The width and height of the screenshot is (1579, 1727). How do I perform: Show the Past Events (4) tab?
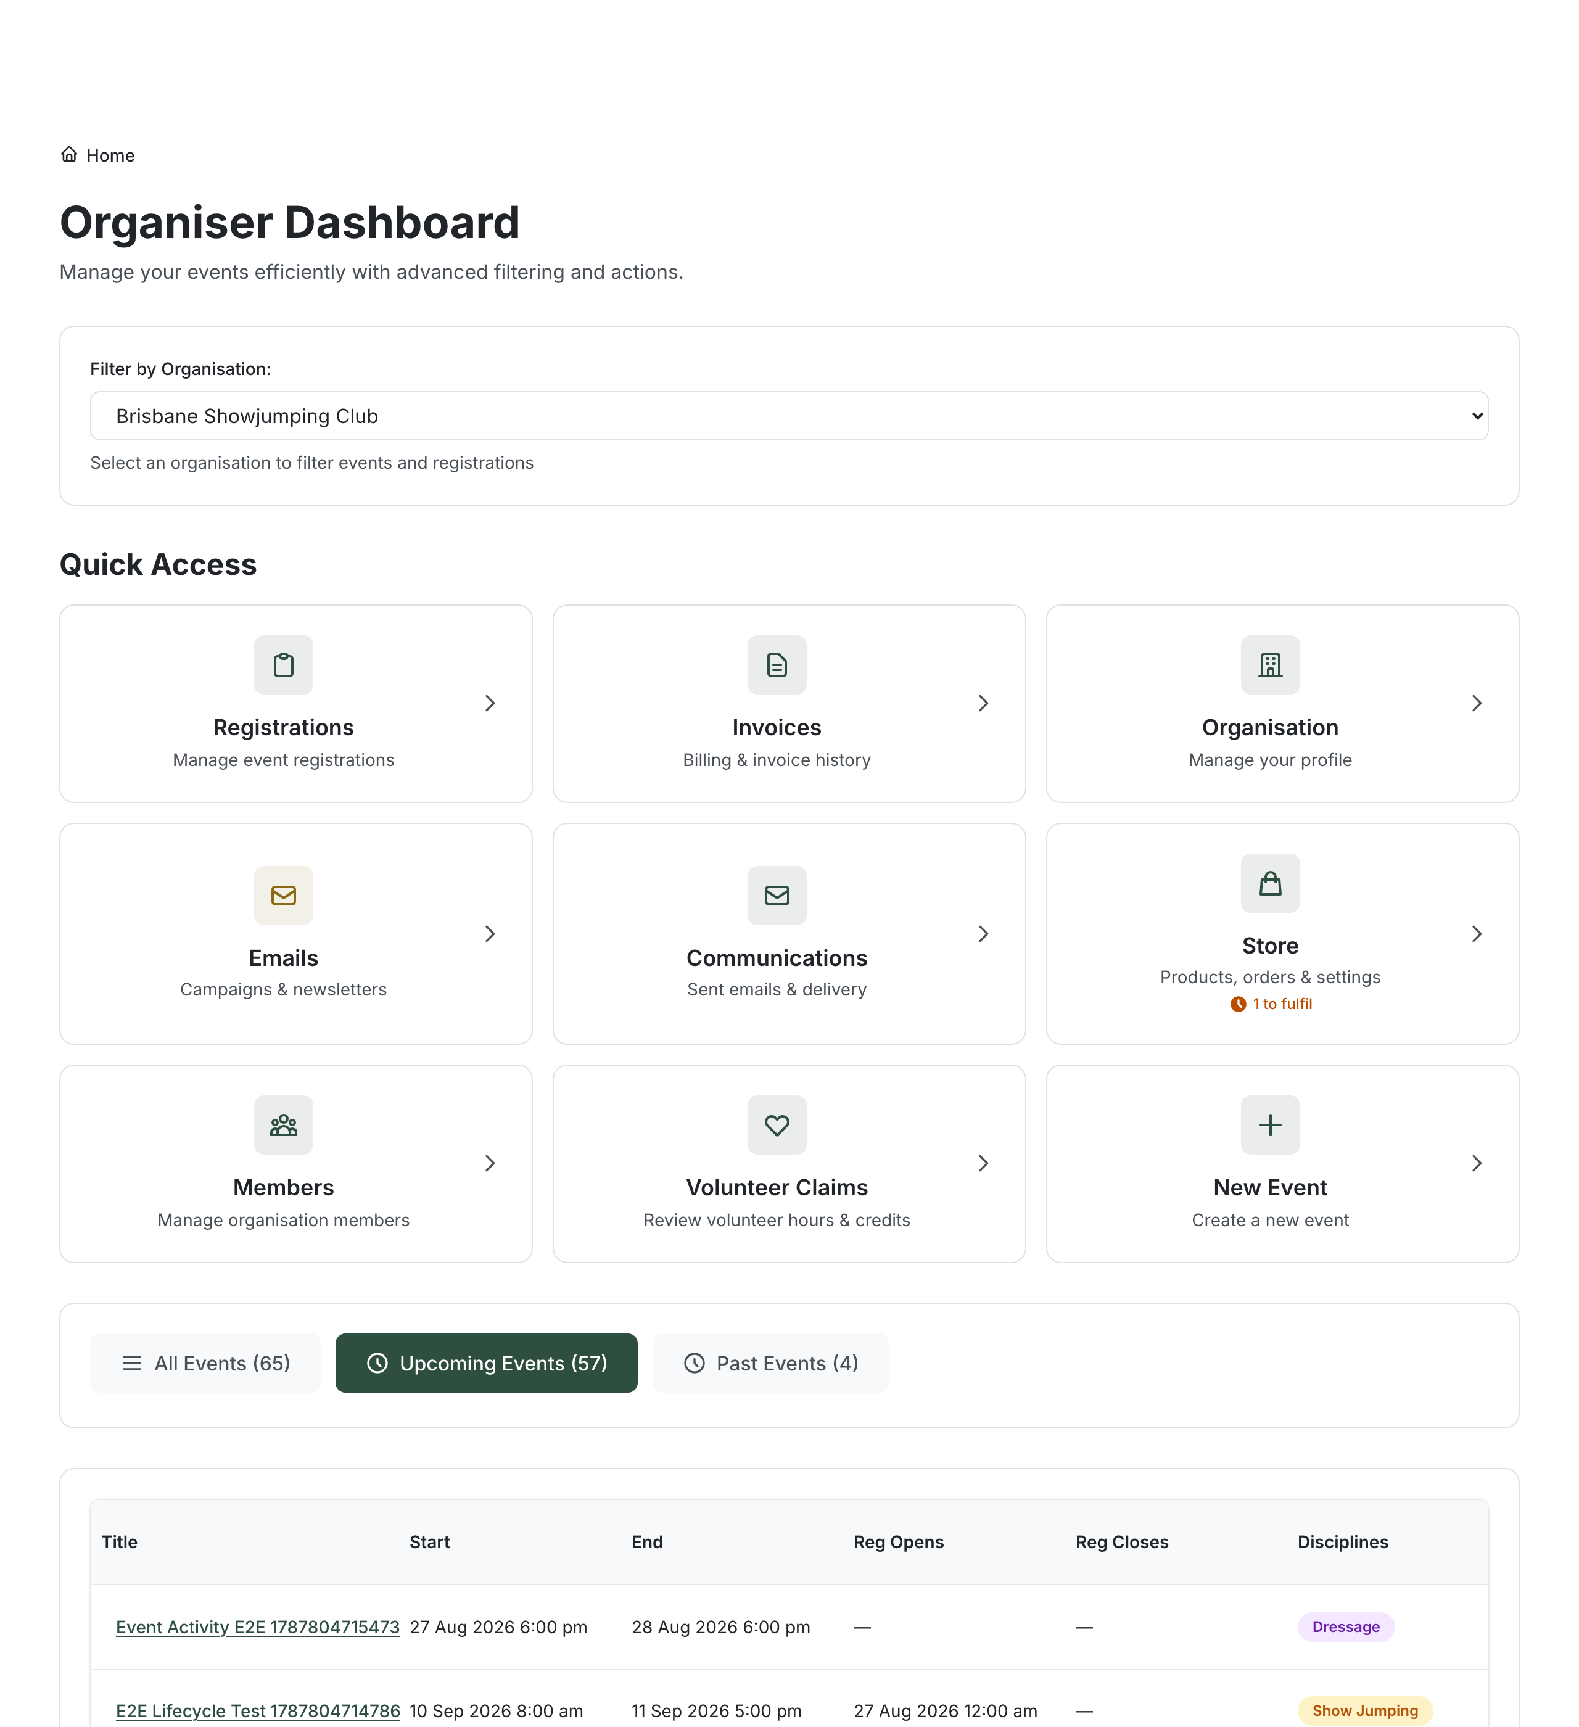pyautogui.click(x=770, y=1363)
